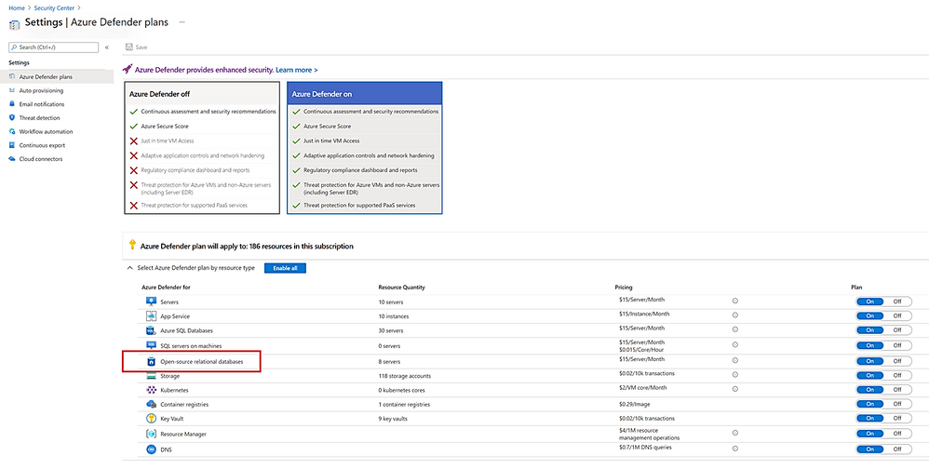Click the Save disk icon in toolbar

click(x=128, y=47)
